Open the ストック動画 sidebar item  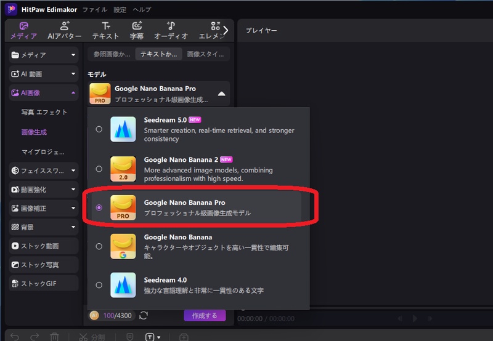(44, 246)
